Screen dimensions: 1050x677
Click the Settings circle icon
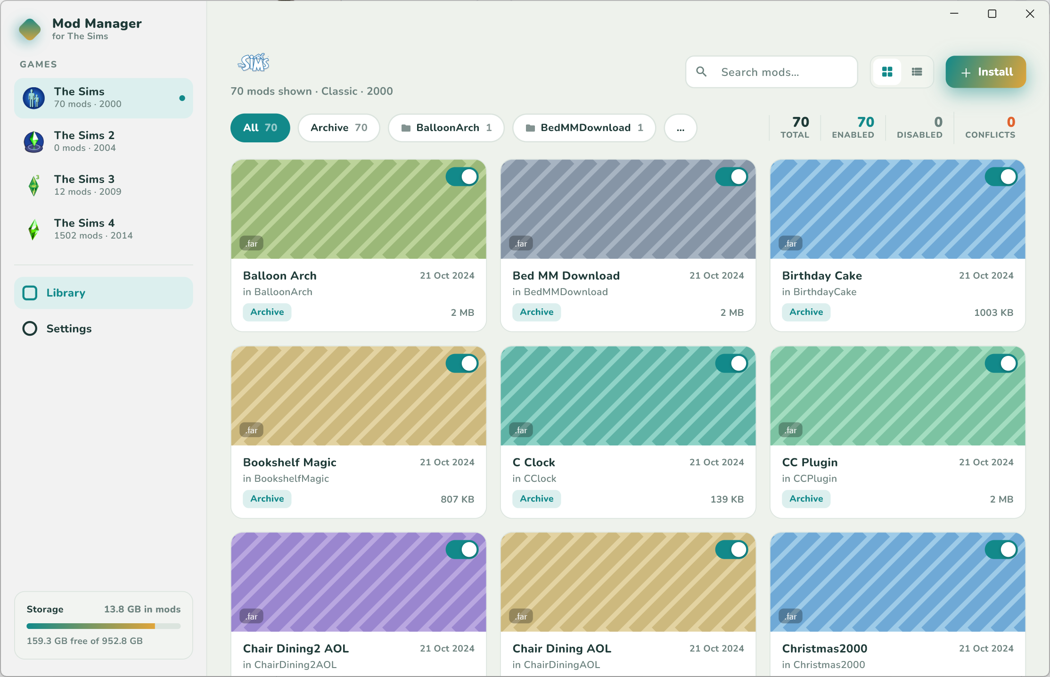click(x=30, y=329)
